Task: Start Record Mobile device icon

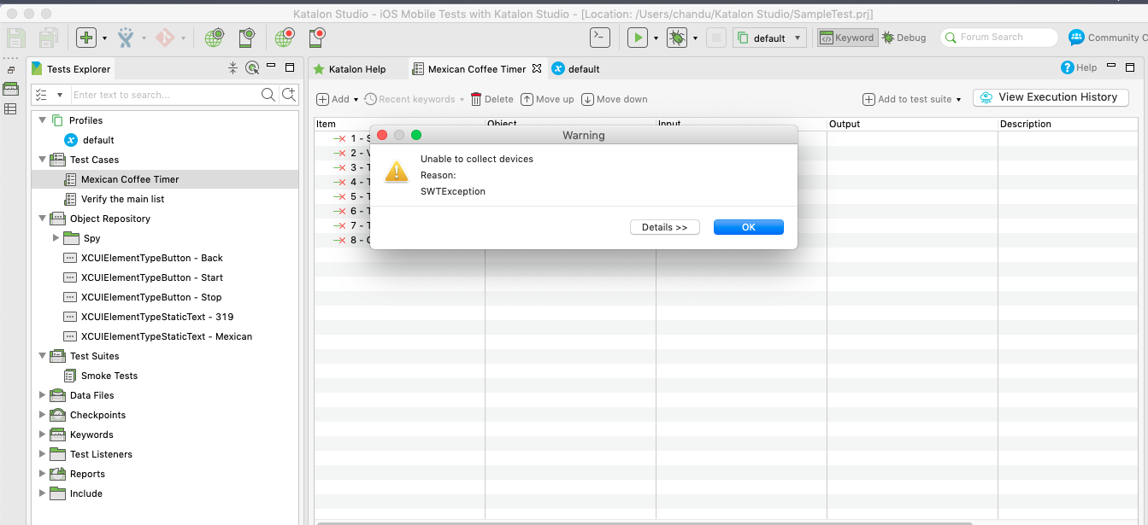Action: (x=318, y=38)
